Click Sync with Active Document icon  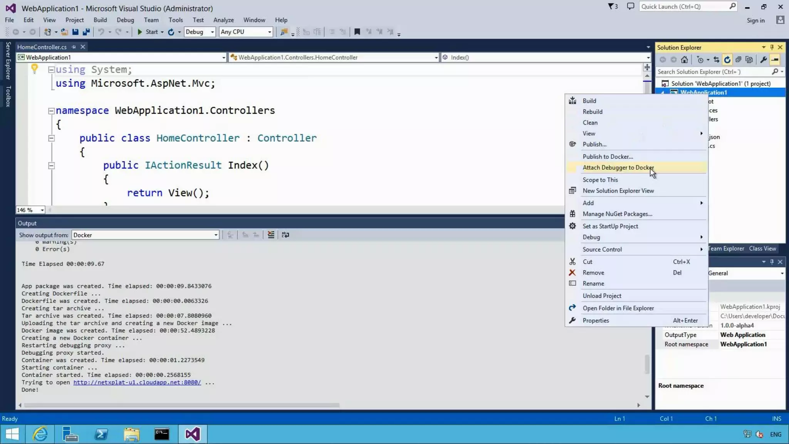tap(716, 60)
